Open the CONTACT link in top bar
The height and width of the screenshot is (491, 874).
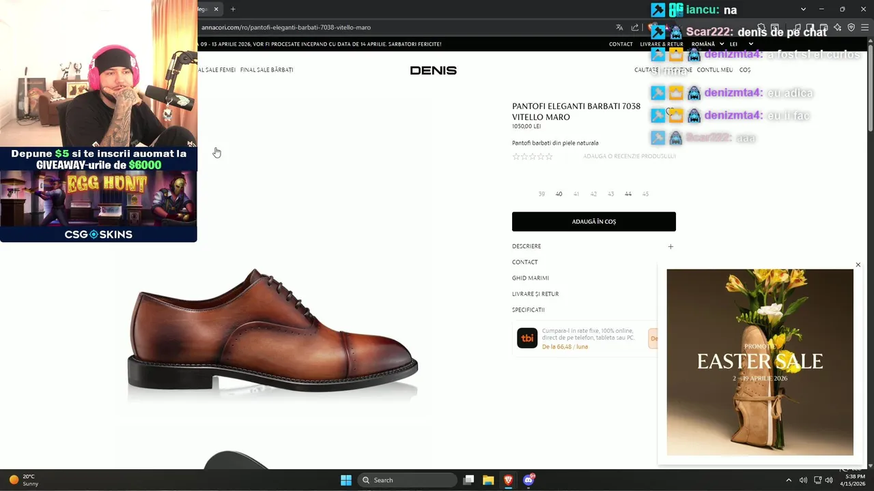621,44
